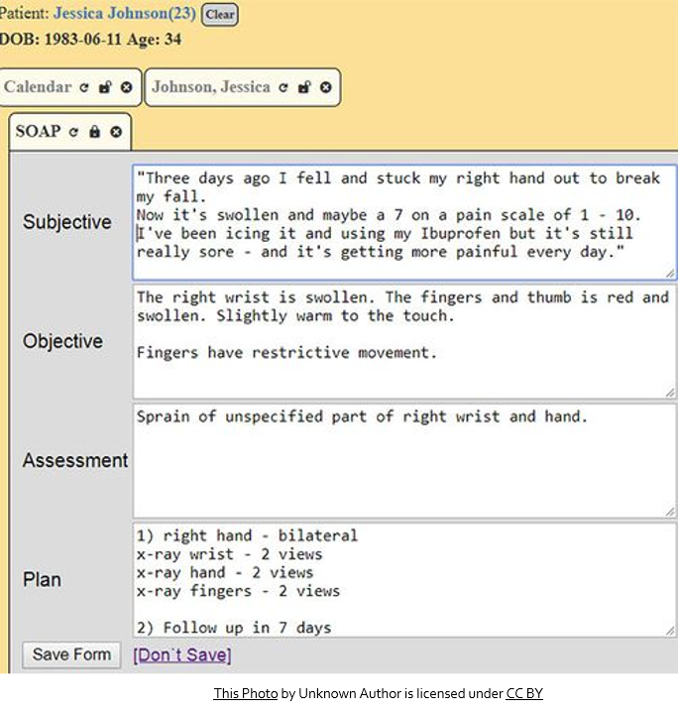
Task: Select the SOAP tab
Action: 38,132
